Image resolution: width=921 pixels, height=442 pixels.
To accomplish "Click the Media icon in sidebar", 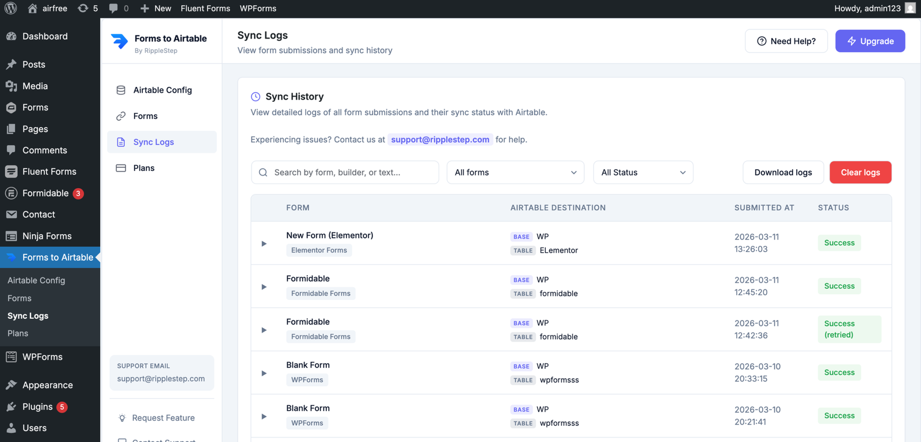I will point(11,86).
